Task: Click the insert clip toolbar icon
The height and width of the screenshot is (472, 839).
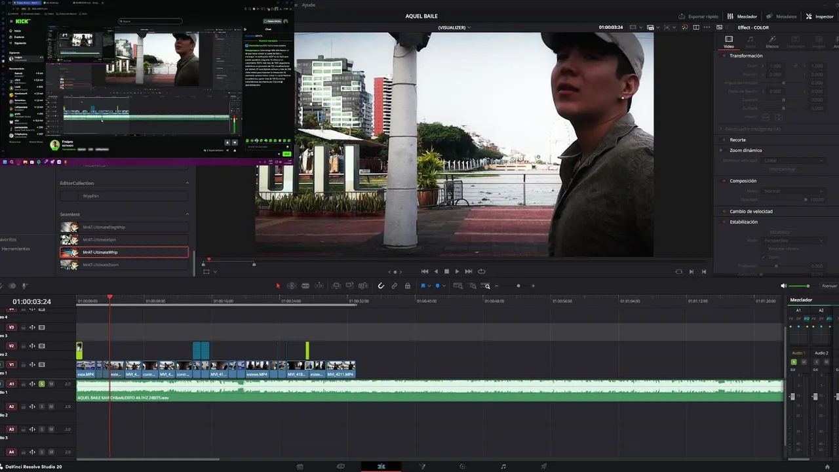Action: tap(336, 286)
